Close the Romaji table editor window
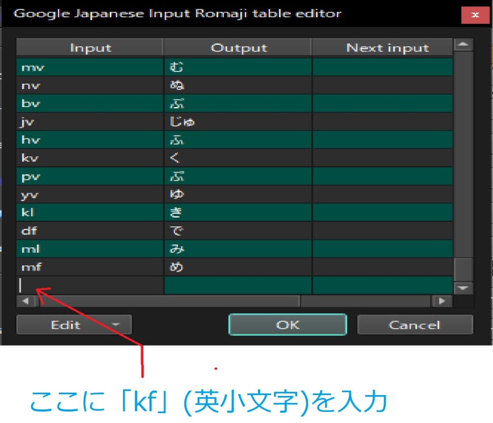The height and width of the screenshot is (423, 493). tap(475, 14)
